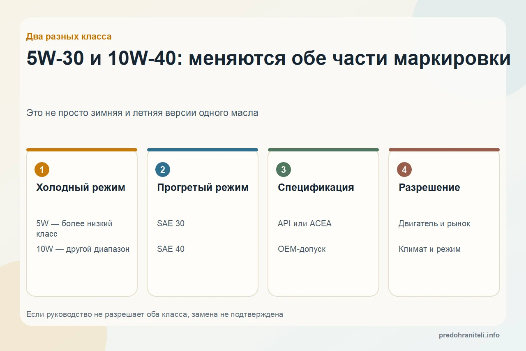526x351 pixels.
Task: Click the text '5W — более низкий класс'
Action: point(74,229)
